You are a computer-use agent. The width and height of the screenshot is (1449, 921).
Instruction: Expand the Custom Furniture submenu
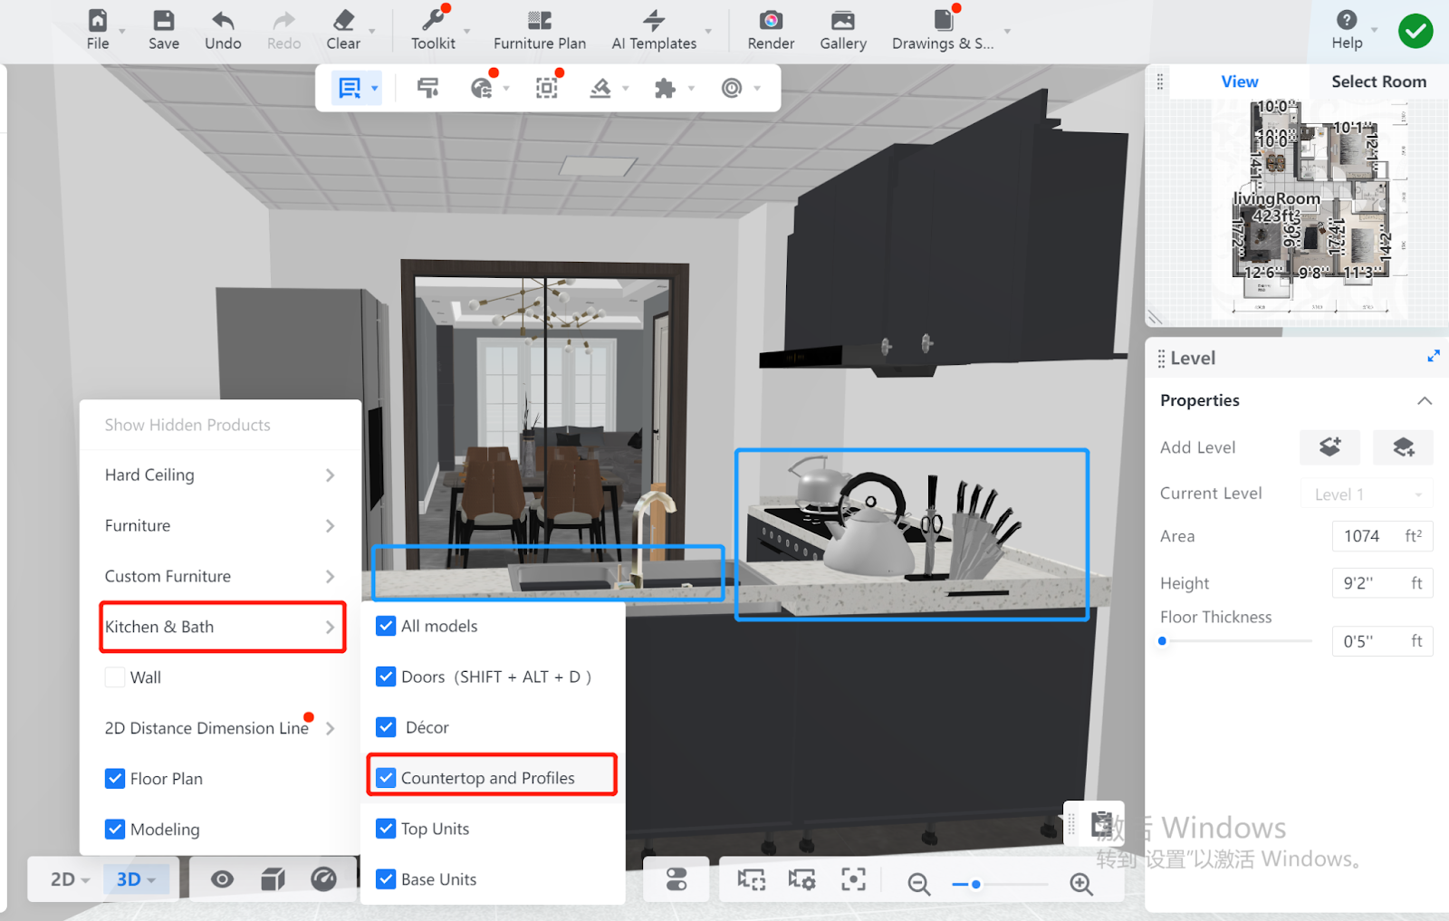220,576
